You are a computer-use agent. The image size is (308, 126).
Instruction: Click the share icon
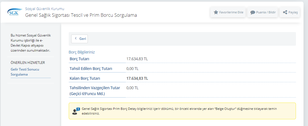[285, 12]
